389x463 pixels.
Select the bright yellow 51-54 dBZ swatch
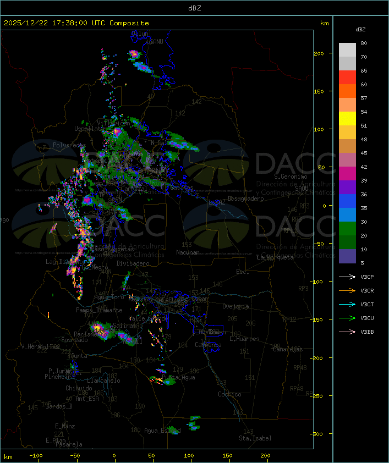347,118
